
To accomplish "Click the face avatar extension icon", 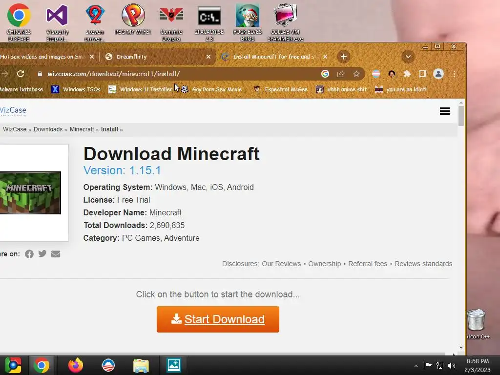I will click(392, 74).
